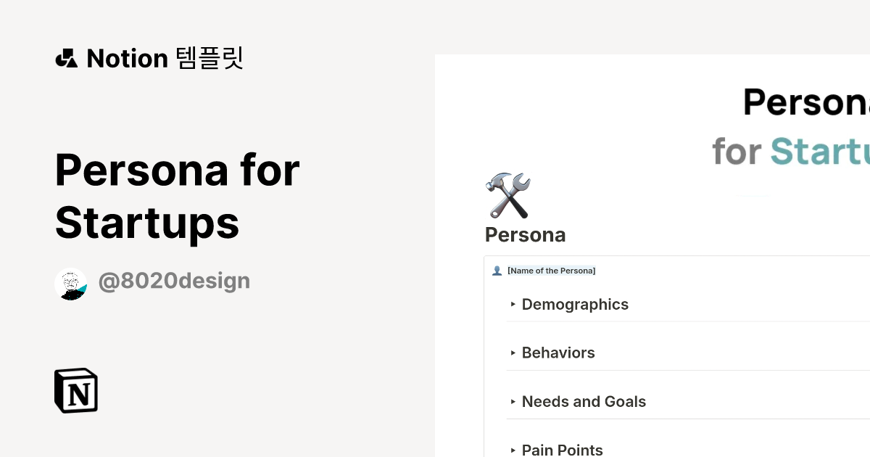This screenshot has width=870, height=457.
Task: Toggle the Pain Points section open
Action: pyautogui.click(x=513, y=450)
